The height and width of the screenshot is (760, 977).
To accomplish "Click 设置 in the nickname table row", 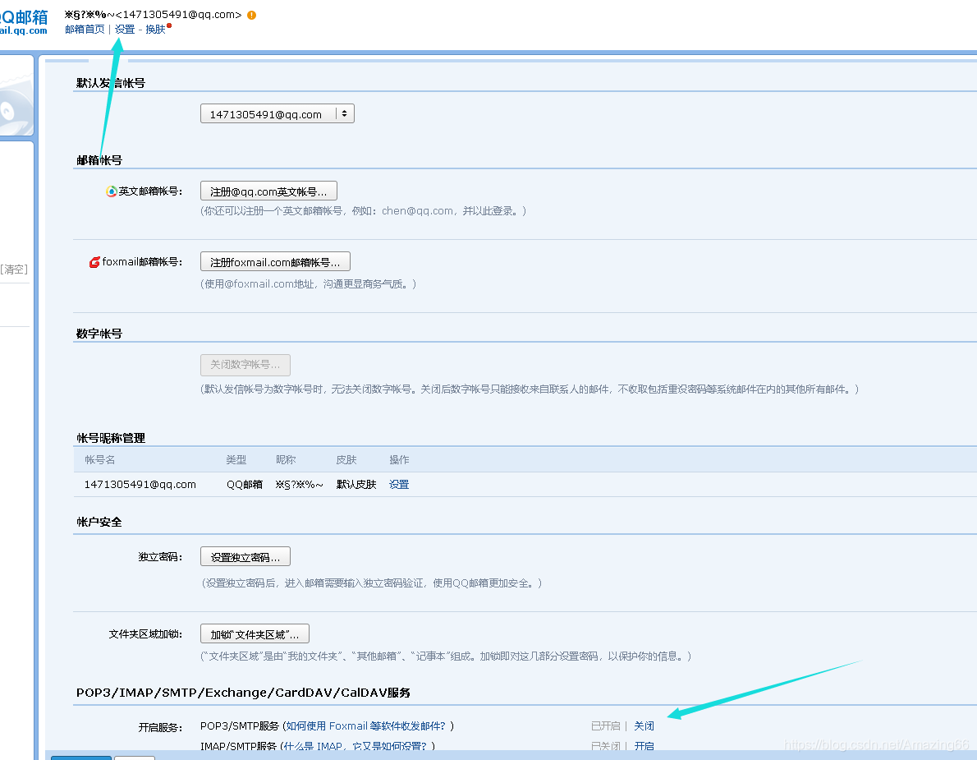I will click(399, 485).
